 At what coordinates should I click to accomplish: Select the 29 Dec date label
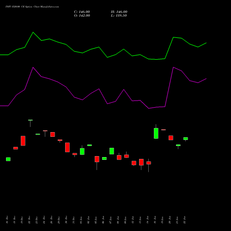pyautogui.click(x=59, y=220)
